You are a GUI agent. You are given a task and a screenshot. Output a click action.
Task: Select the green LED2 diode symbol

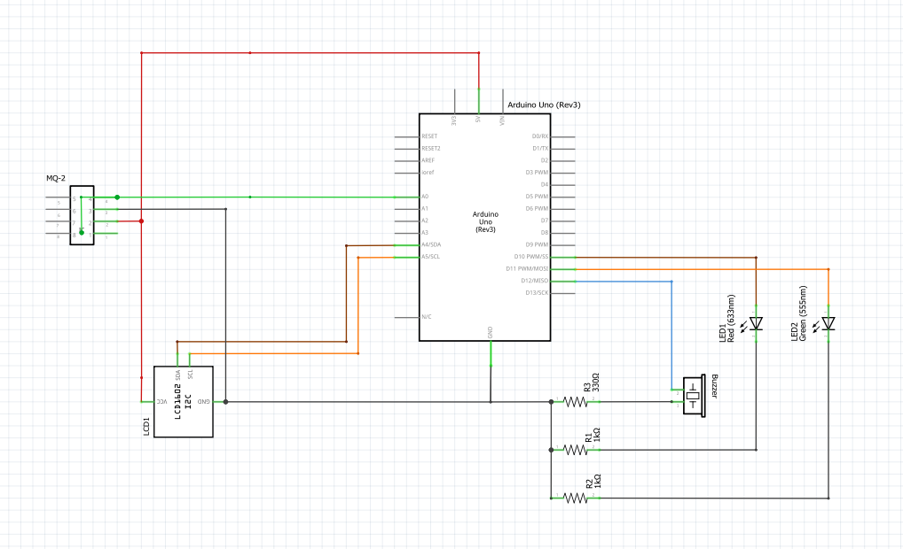coord(828,323)
